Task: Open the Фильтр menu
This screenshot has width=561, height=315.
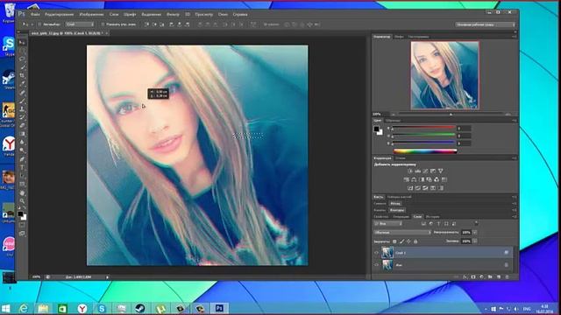Action: point(173,14)
